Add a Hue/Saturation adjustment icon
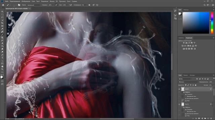This screenshot has width=215, height=120. point(182,46)
